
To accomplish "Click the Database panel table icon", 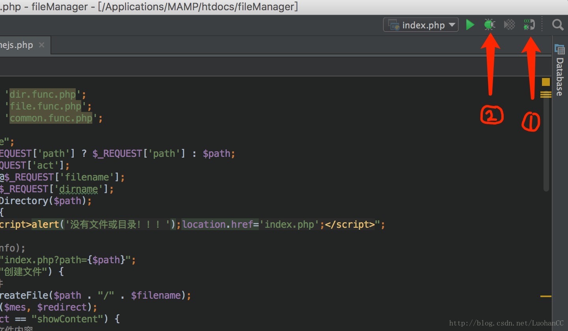I will (x=559, y=49).
